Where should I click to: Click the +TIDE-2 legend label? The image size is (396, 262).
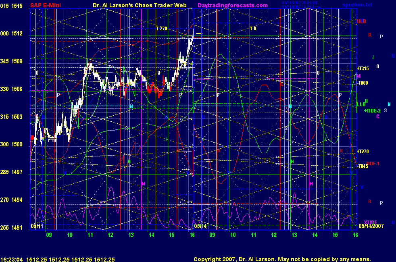click(x=372, y=111)
